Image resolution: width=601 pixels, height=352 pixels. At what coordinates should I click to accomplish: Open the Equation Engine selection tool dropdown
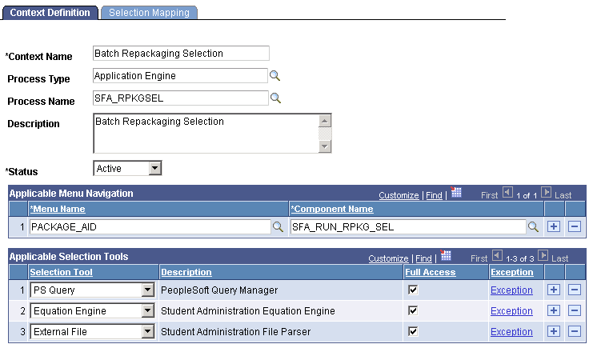[147, 310]
